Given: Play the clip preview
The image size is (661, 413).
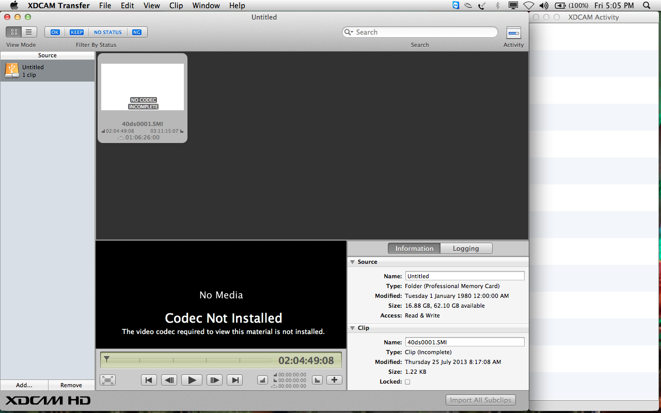Looking at the screenshot, I should (x=192, y=380).
